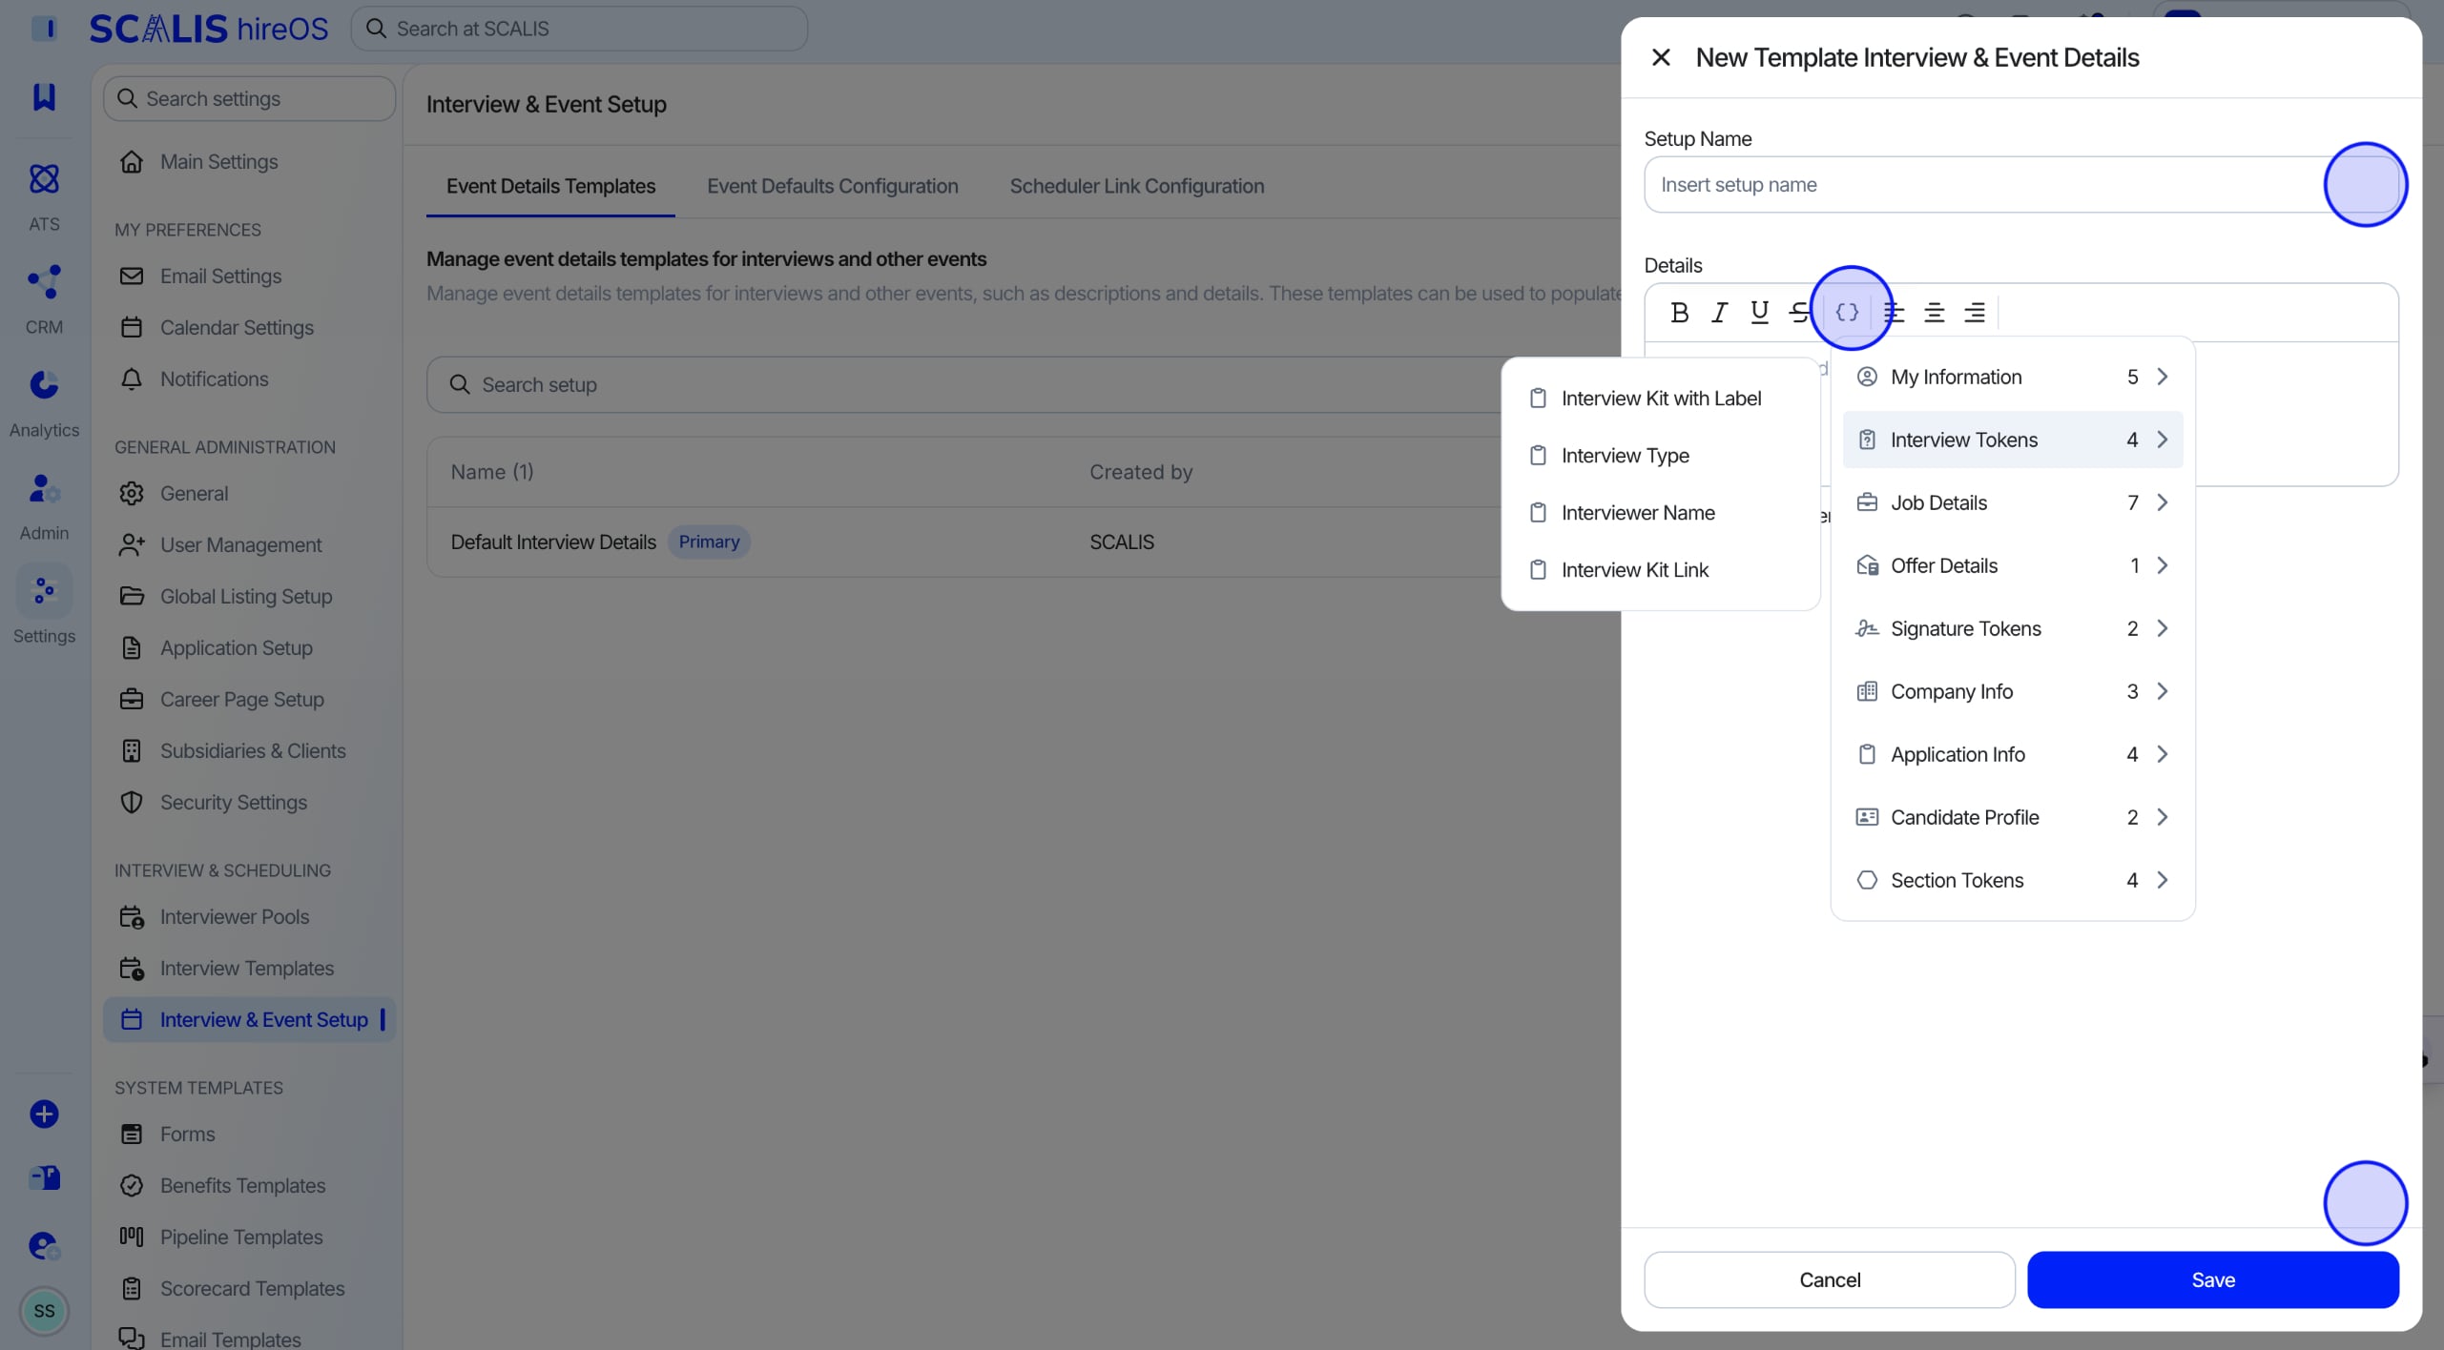Open the ATS module icon
Image resolution: width=2444 pixels, height=1350 pixels.
click(44, 178)
